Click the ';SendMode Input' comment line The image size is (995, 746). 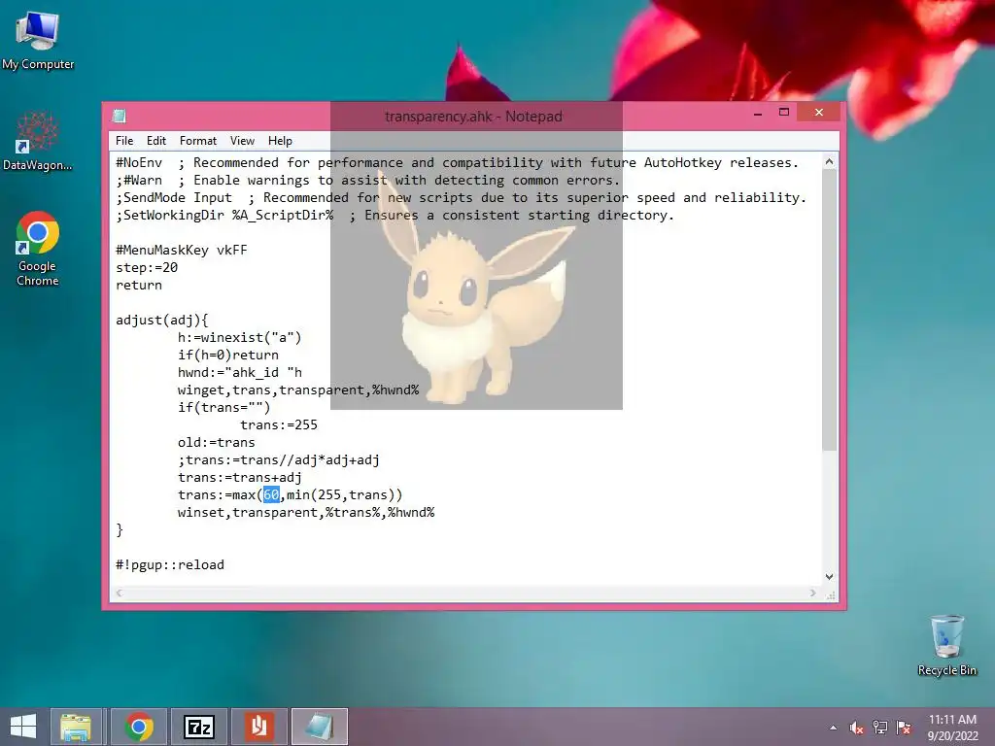(x=461, y=197)
